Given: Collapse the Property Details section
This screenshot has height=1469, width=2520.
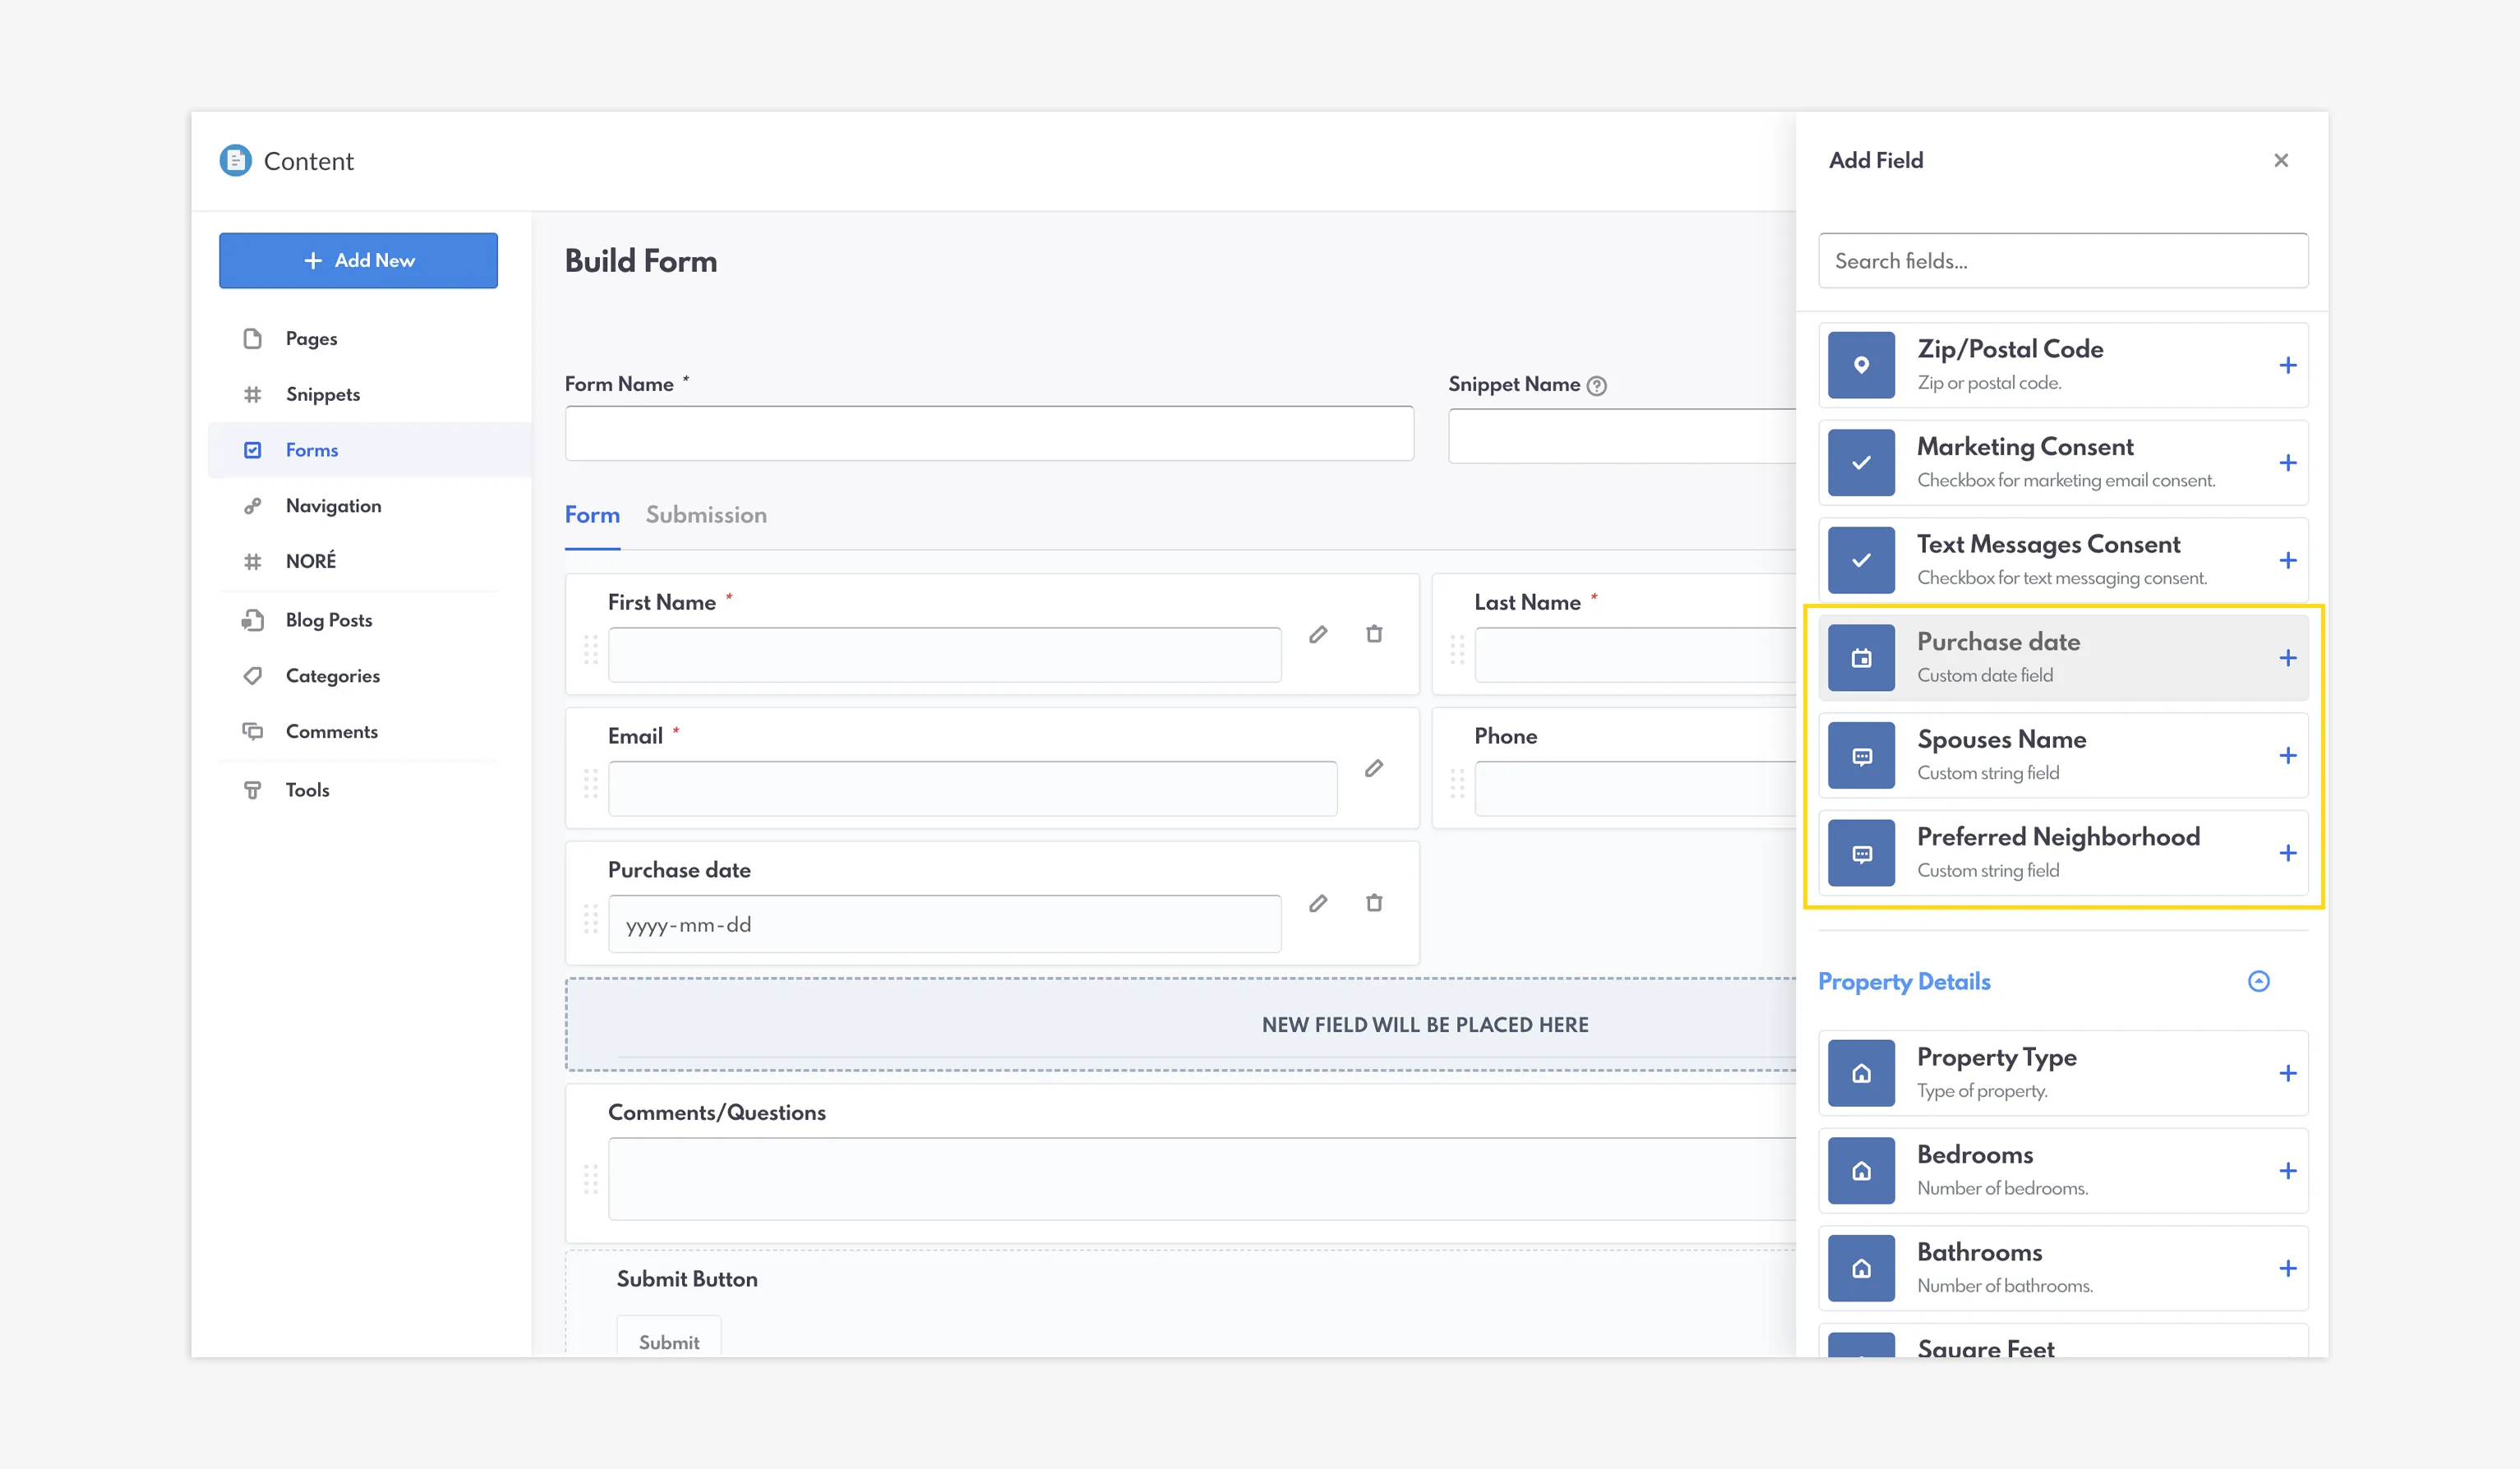Looking at the screenshot, I should (2258, 981).
